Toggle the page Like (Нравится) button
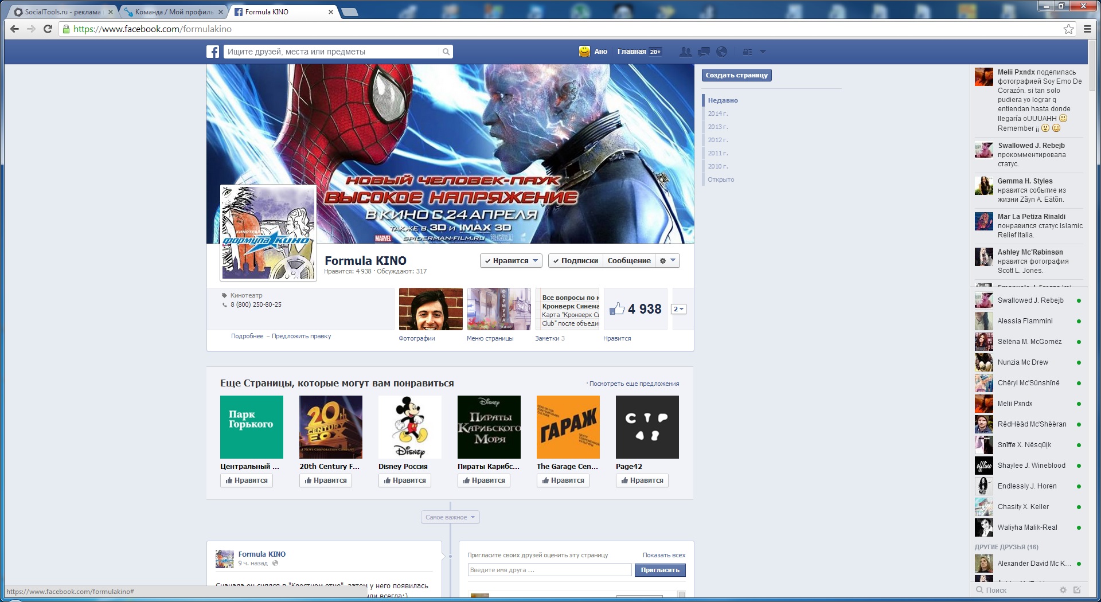Viewport: 1101px width, 602px height. 511,261
